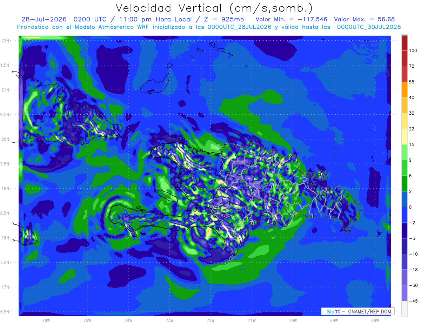Click the "17N" latitude label

pos(6,287)
